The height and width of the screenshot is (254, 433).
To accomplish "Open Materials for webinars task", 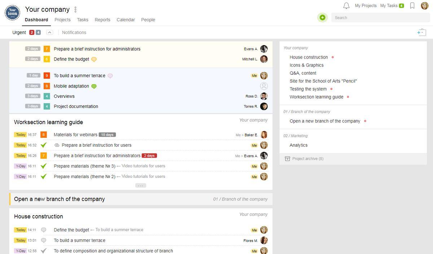I will tap(75, 135).
